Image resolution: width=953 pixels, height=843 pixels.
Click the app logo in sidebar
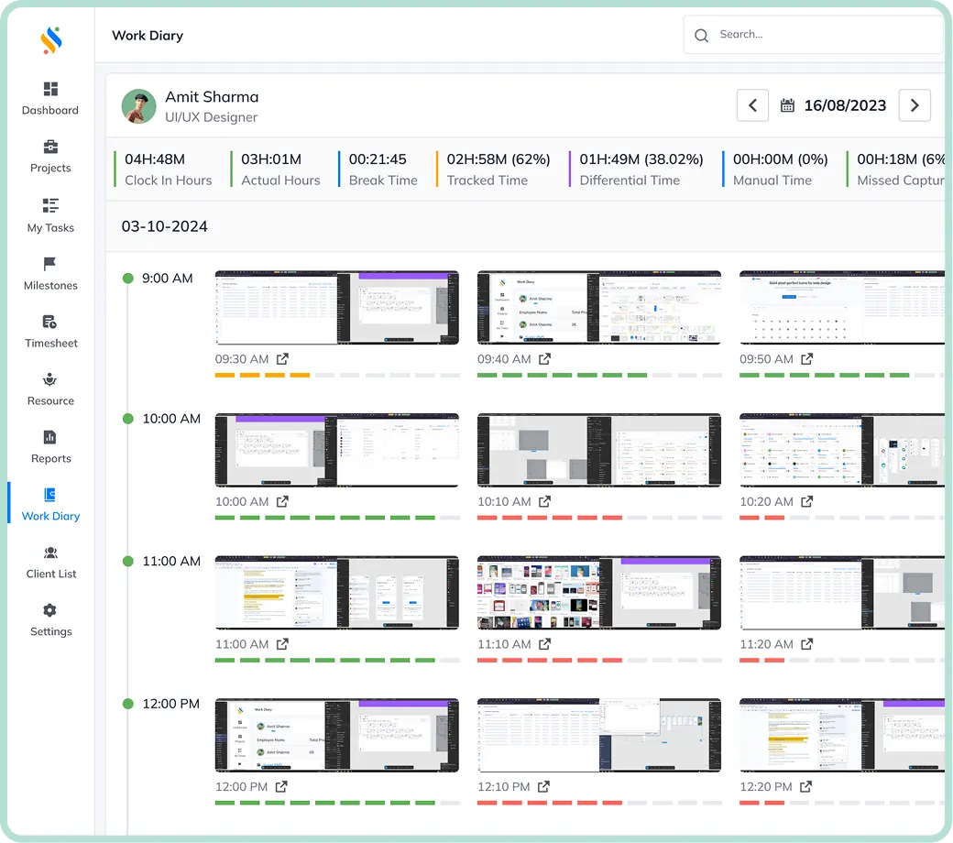point(51,40)
